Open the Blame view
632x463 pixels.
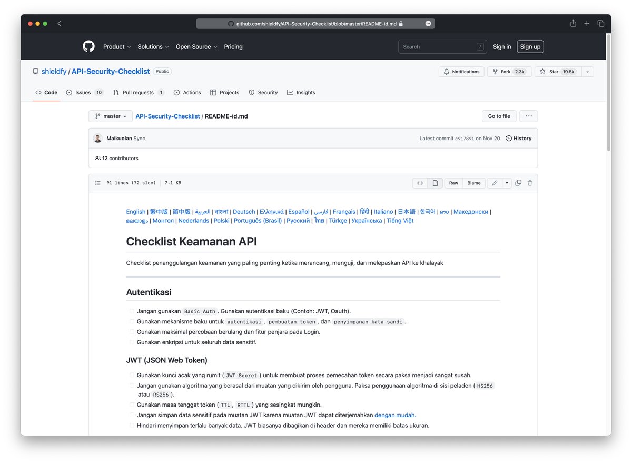tap(474, 183)
